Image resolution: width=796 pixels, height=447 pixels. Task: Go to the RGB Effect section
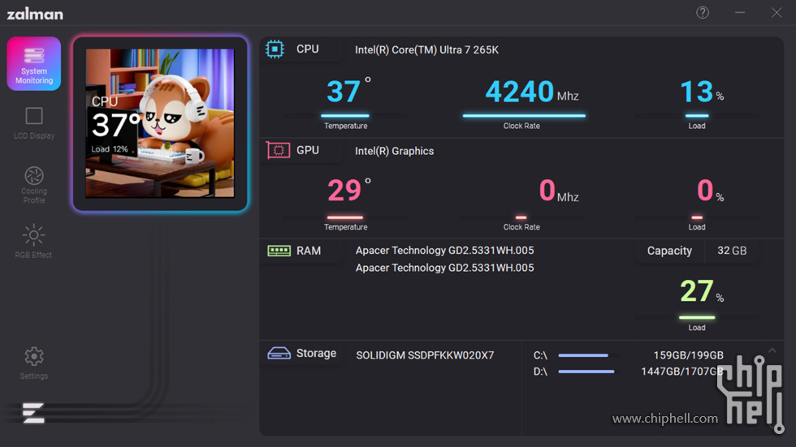pos(33,241)
